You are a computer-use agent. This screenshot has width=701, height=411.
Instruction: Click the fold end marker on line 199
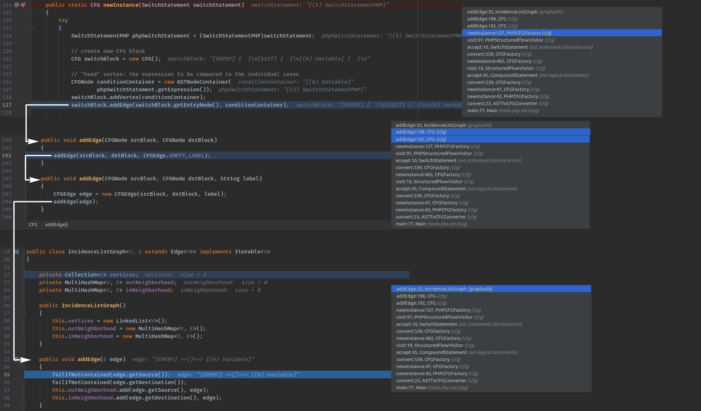pos(26,210)
